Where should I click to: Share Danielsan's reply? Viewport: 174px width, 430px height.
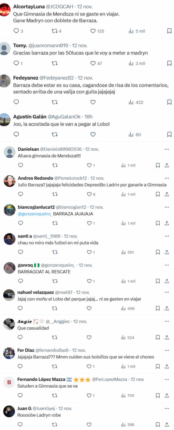167,165
